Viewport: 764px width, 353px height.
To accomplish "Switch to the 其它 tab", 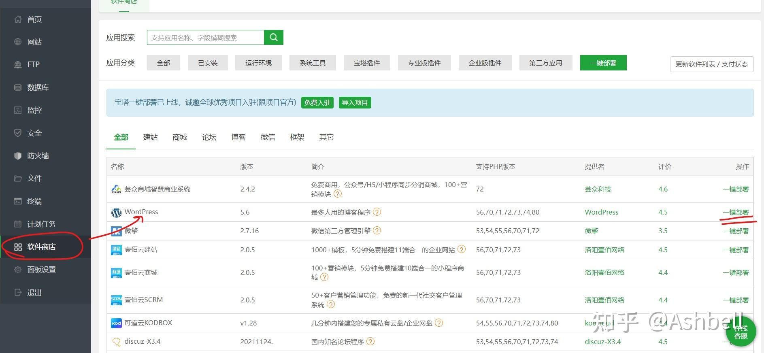I will 326,137.
